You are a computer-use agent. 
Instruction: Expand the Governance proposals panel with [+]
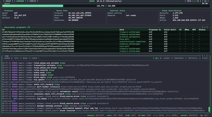[205, 27]
